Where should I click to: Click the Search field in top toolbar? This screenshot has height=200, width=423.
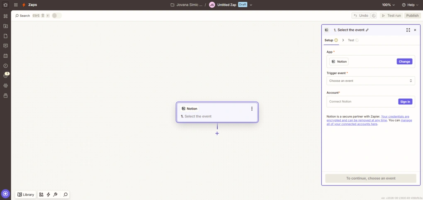23,16
